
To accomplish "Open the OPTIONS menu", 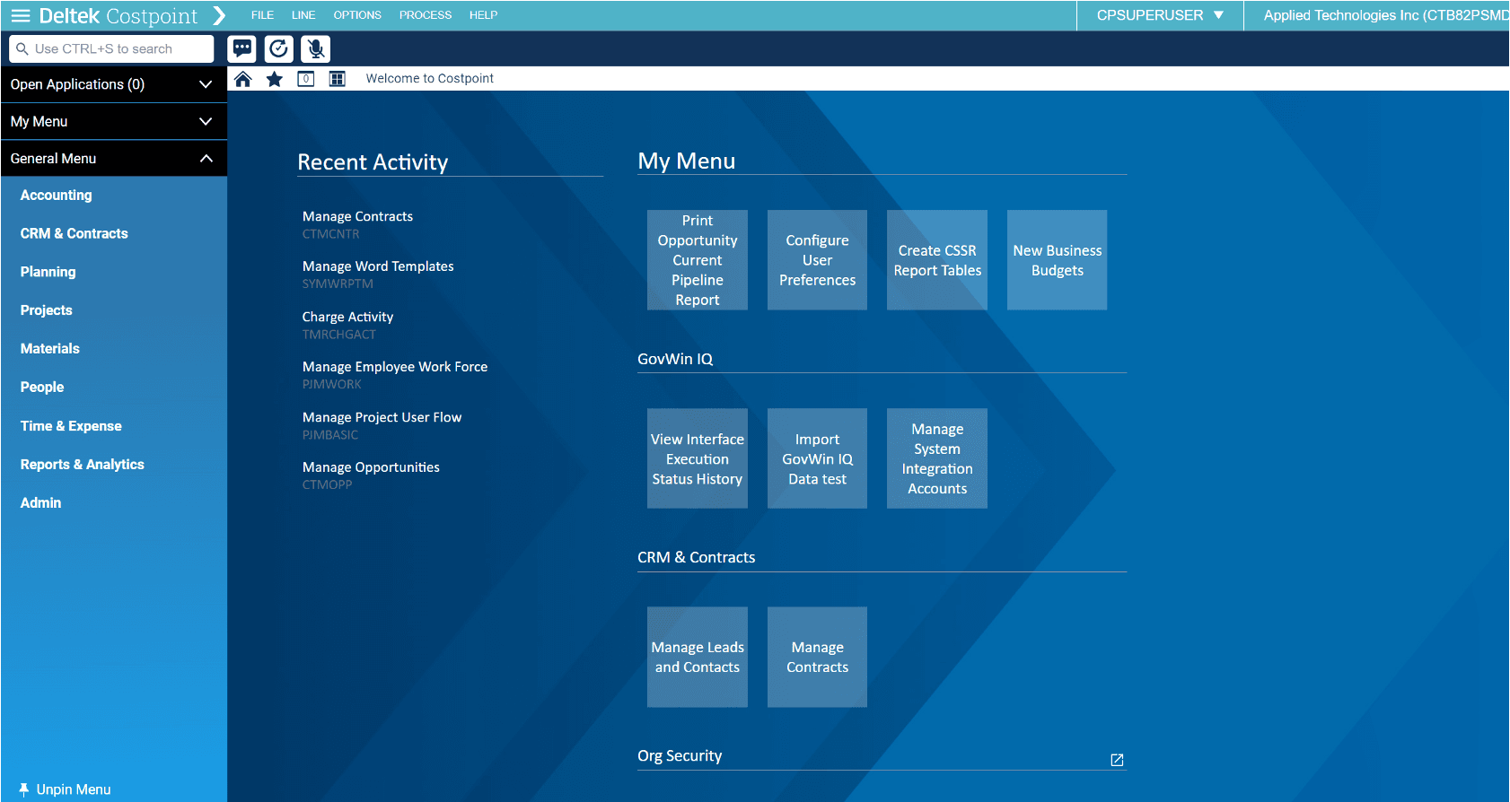I will (357, 15).
